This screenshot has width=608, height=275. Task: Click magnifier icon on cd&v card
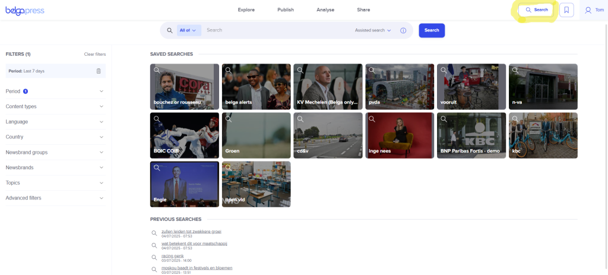(300, 119)
